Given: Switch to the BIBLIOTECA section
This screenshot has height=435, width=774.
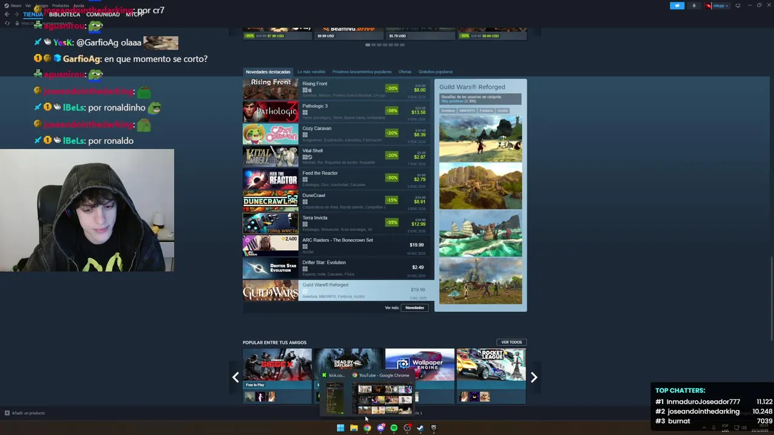Looking at the screenshot, I should tap(65, 14).
